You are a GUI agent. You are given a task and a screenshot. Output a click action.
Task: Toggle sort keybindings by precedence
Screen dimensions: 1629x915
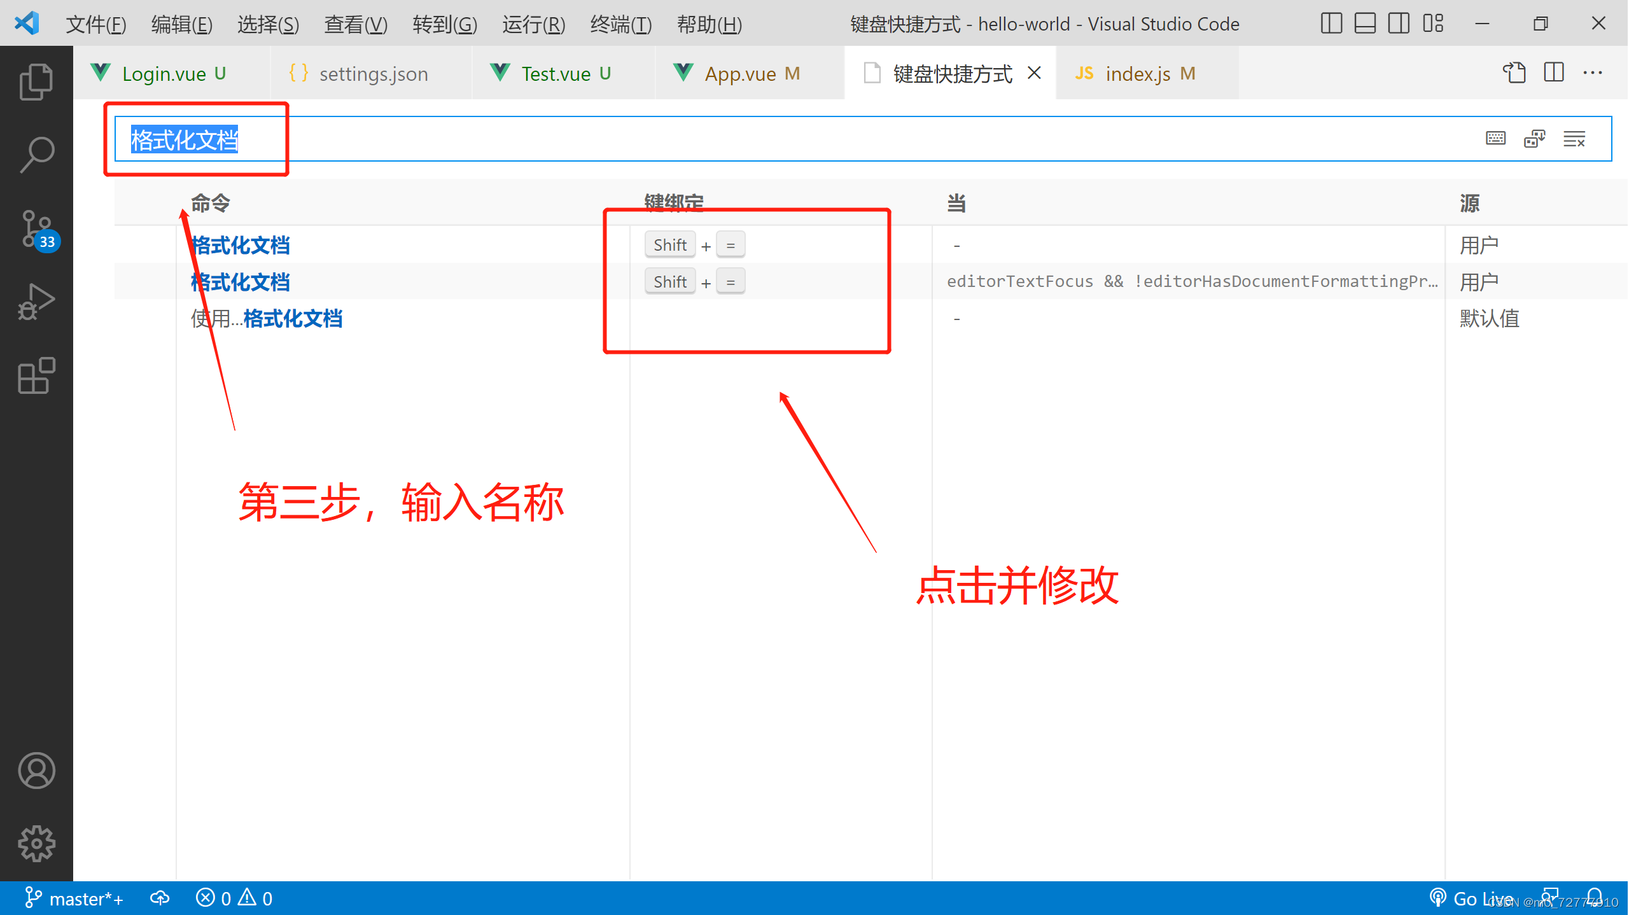pyautogui.click(x=1534, y=138)
